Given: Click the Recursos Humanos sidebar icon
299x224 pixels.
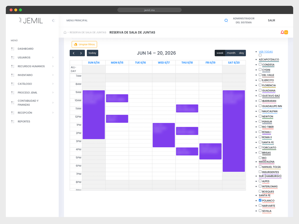Looking at the screenshot, I should point(13,66).
